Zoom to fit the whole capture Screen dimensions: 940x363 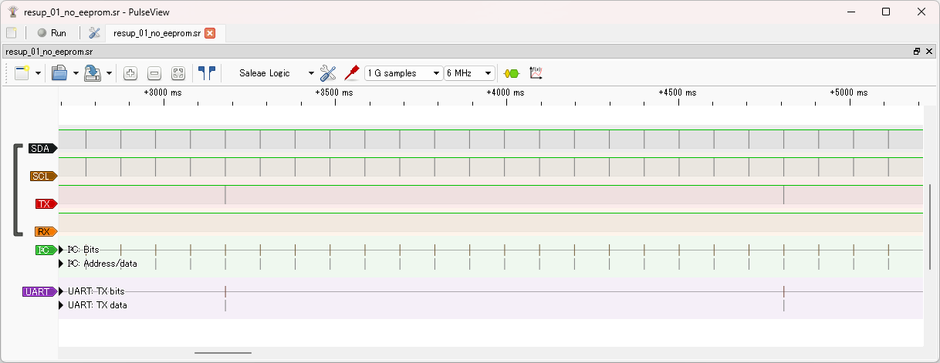point(178,73)
